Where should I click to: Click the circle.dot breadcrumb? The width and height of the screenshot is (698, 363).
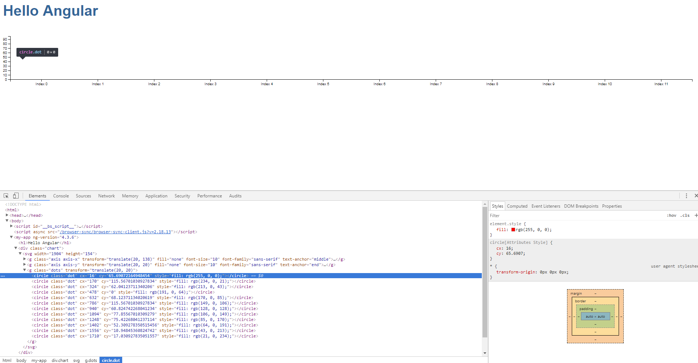(111, 360)
